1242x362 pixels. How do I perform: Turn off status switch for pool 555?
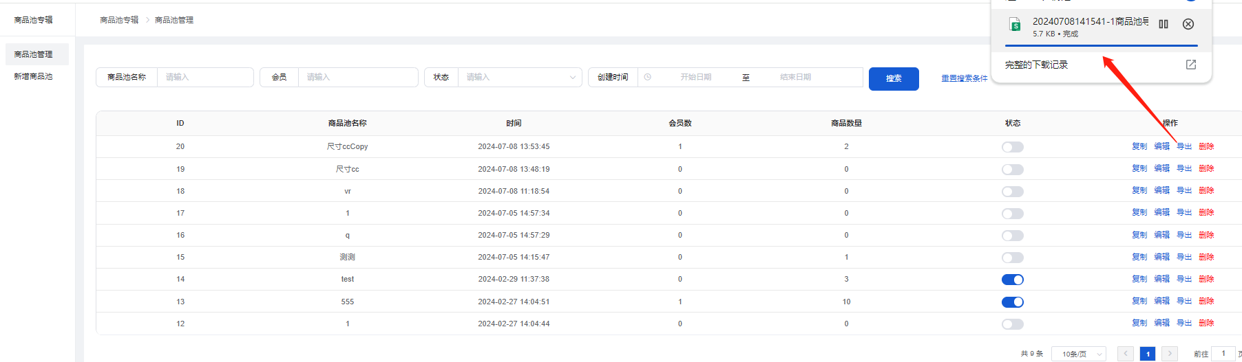pyautogui.click(x=1012, y=302)
